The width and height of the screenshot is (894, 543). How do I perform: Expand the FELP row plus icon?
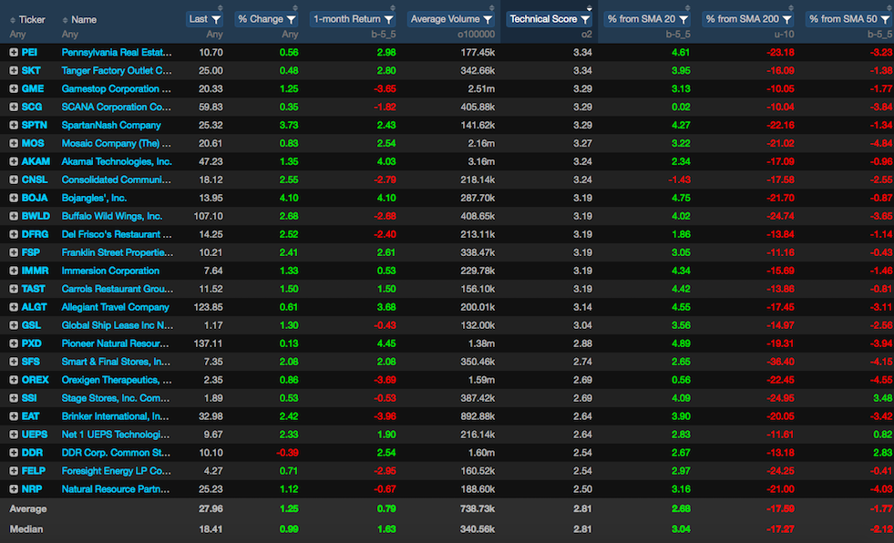(x=14, y=471)
